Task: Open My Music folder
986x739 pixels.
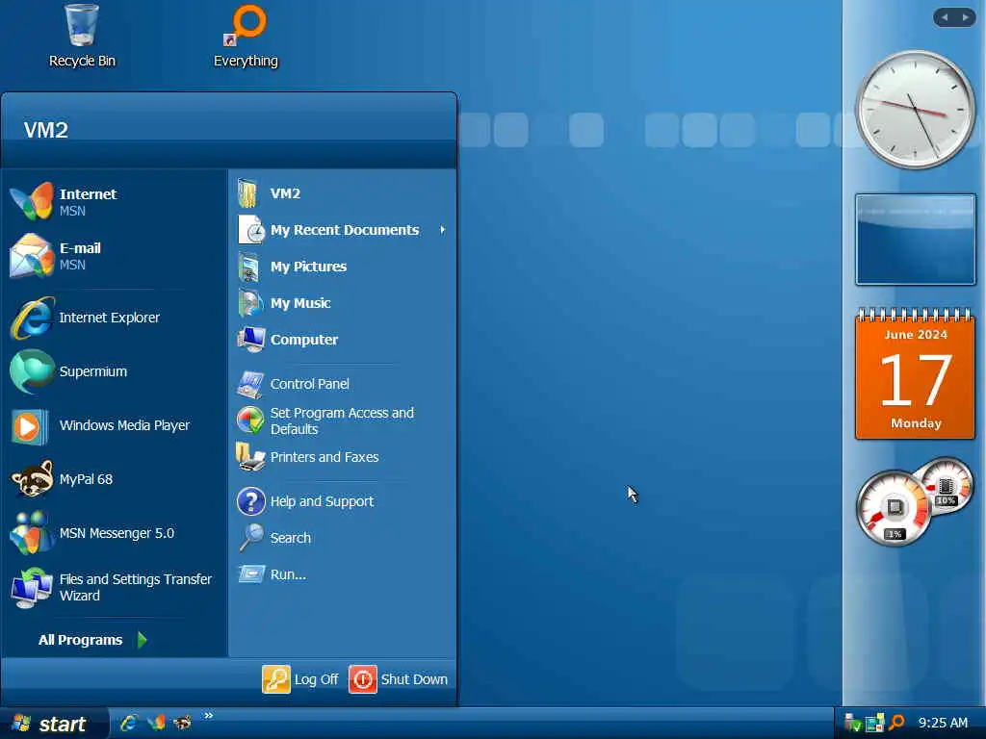Action: [343, 303]
